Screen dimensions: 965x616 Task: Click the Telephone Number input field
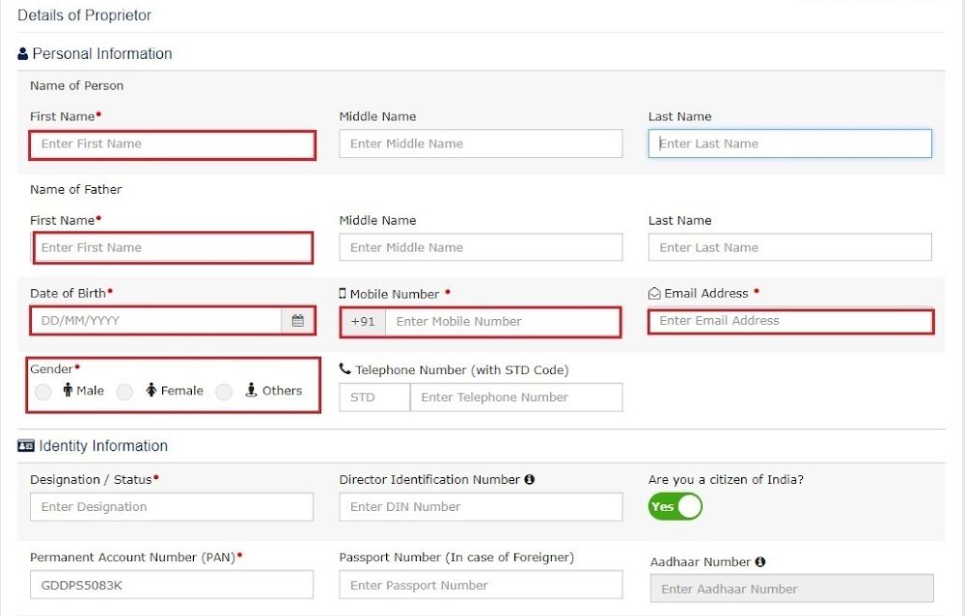click(x=516, y=397)
